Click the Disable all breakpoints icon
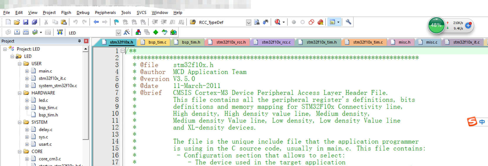Screen dimensions: 488x166 coord(311,22)
